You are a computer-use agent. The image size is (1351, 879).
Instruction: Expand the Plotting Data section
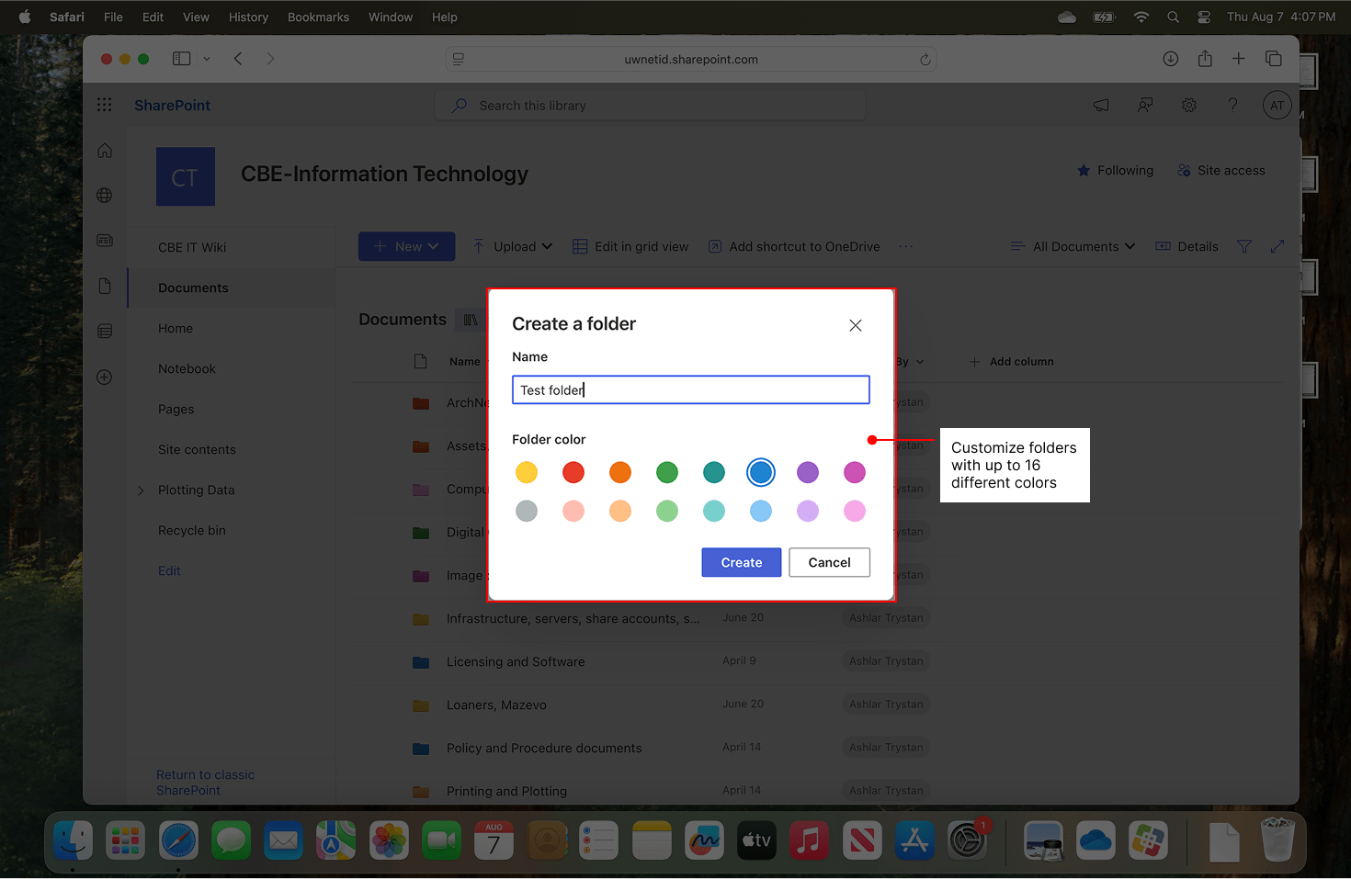point(140,490)
